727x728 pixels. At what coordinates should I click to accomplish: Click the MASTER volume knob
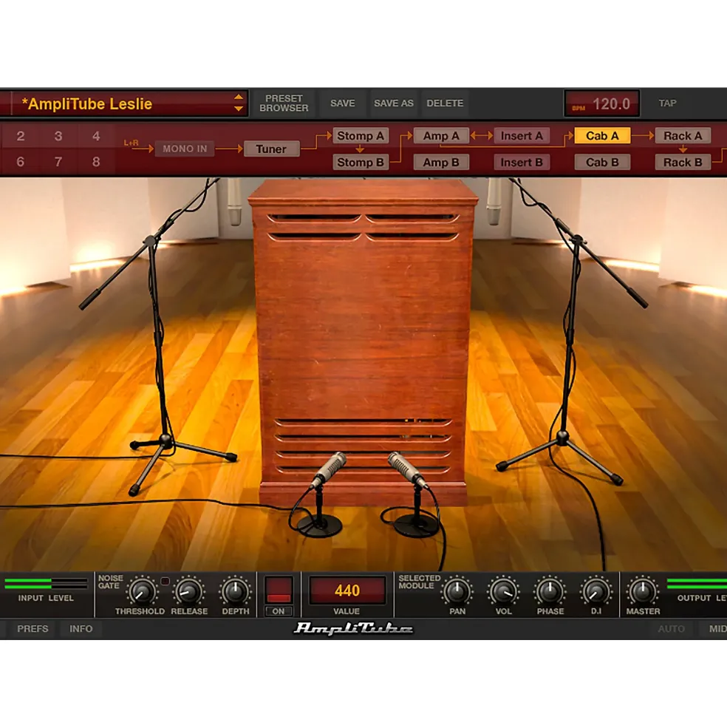coord(643,591)
